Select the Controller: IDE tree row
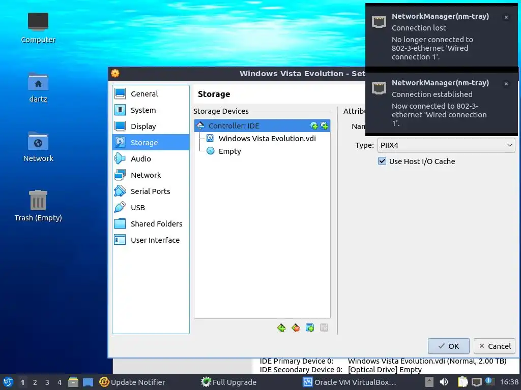 pos(262,126)
